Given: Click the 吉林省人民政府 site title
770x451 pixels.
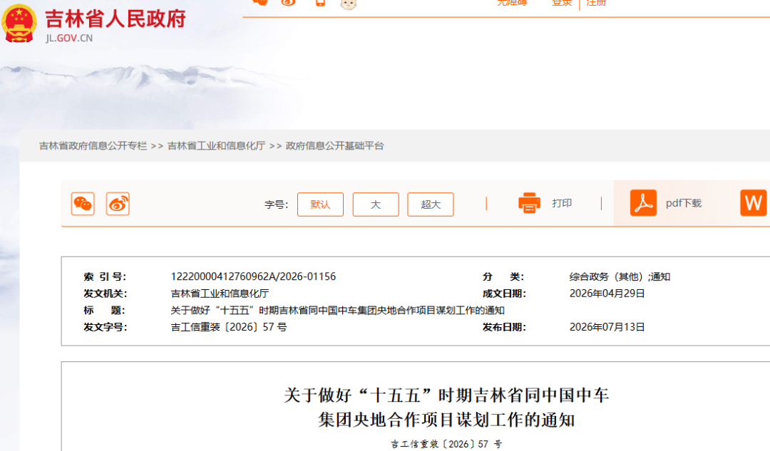Looking at the screenshot, I should pos(115,19).
